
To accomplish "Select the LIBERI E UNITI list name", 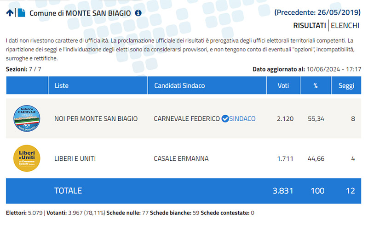I will 75,159.
